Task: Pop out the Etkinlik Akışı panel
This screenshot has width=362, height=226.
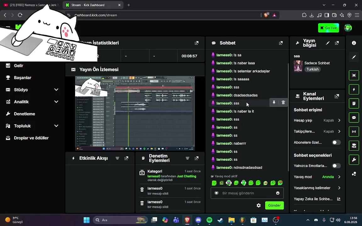Action: coord(126,158)
